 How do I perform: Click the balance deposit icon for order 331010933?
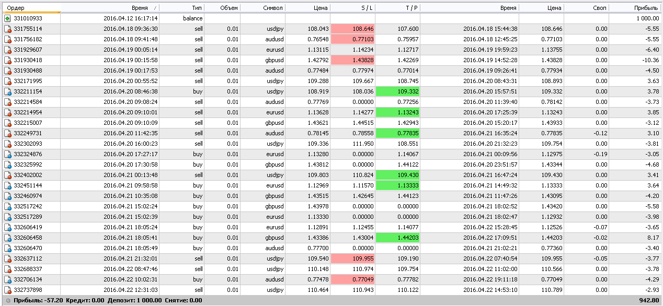7,18
